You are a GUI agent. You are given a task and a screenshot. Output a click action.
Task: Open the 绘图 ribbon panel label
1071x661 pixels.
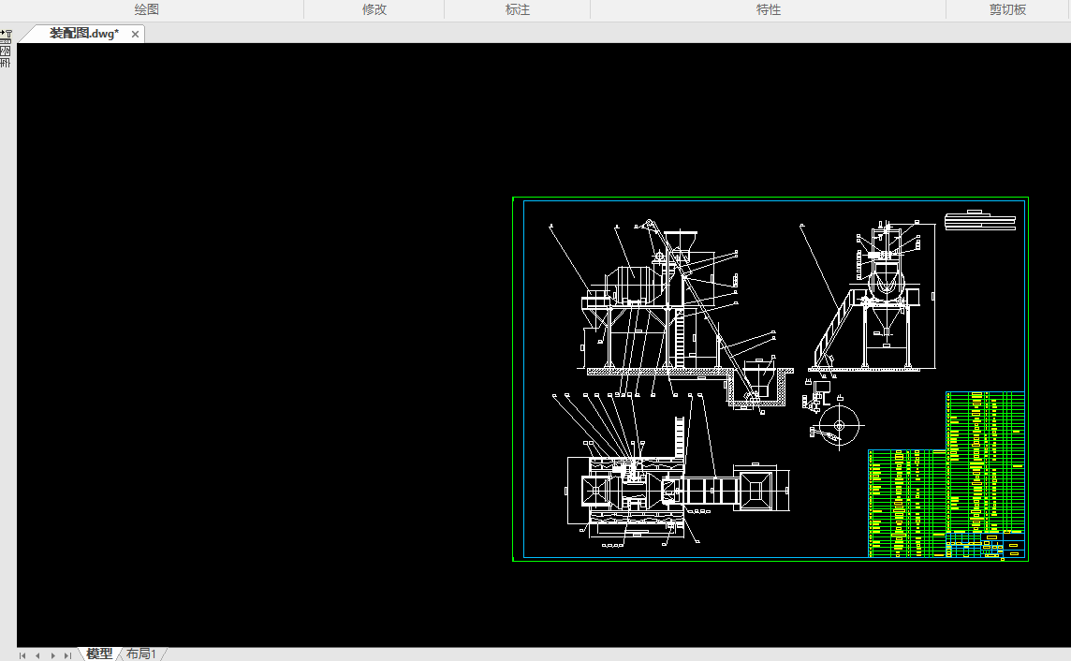(146, 9)
